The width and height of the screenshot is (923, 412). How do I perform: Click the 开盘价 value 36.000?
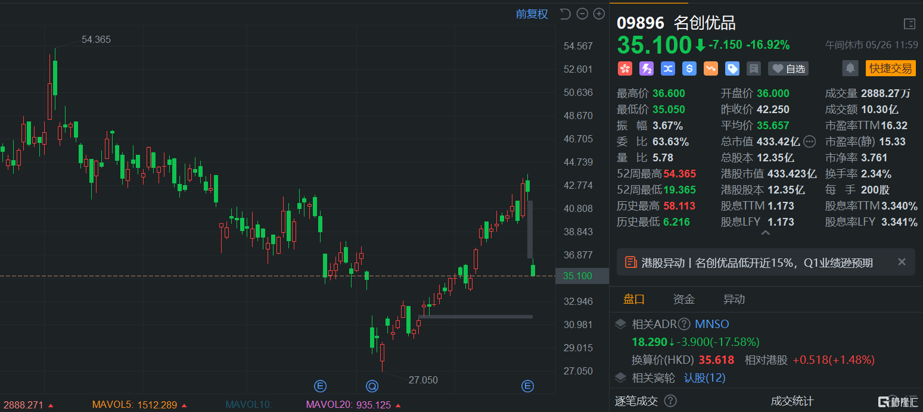coord(773,93)
